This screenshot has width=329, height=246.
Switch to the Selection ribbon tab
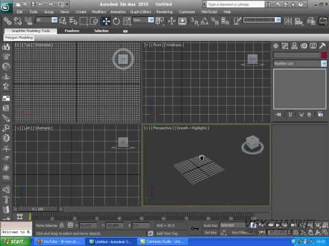point(101,31)
